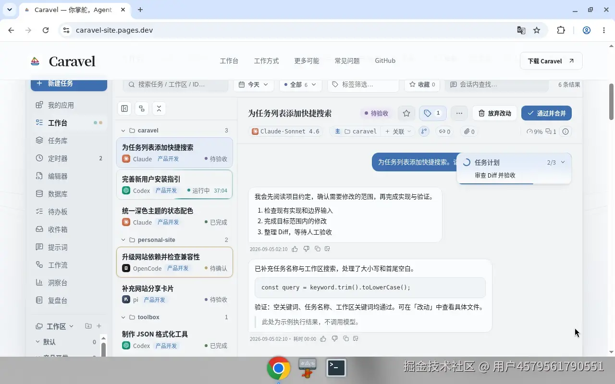615x384 pixels.
Task: Expand the 工作区 section chevron
Action: click(72, 326)
